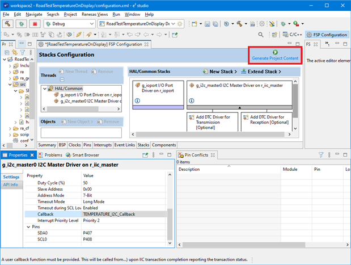Open launch configuration settings gear icon

pos(180,24)
